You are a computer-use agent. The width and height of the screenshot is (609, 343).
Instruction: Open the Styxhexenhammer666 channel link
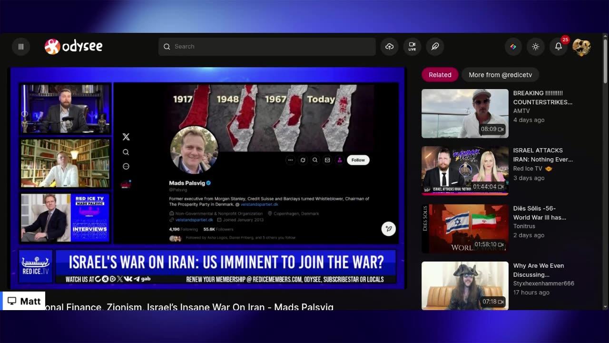coord(543,283)
